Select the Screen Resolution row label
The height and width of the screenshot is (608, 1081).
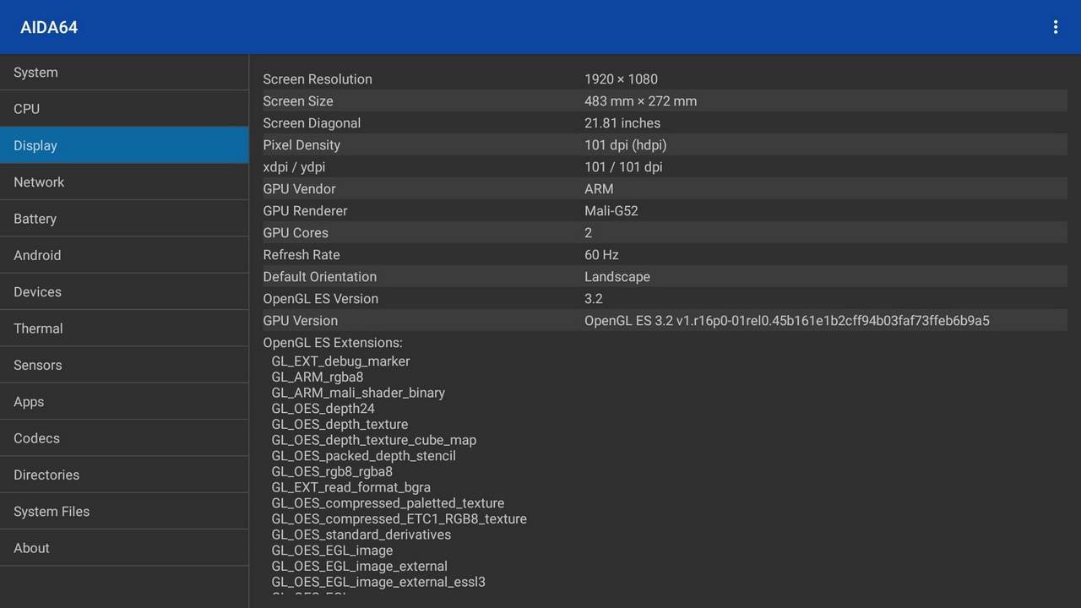(318, 79)
